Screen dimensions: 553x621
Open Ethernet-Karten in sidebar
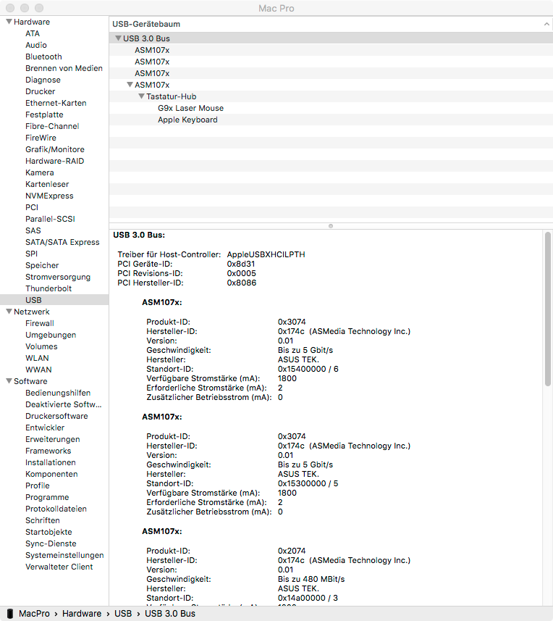(56, 103)
